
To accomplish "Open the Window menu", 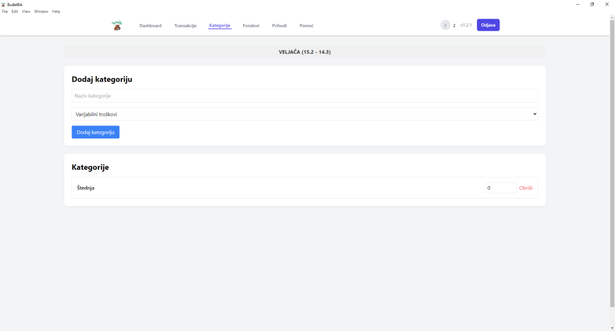I will point(41,11).
